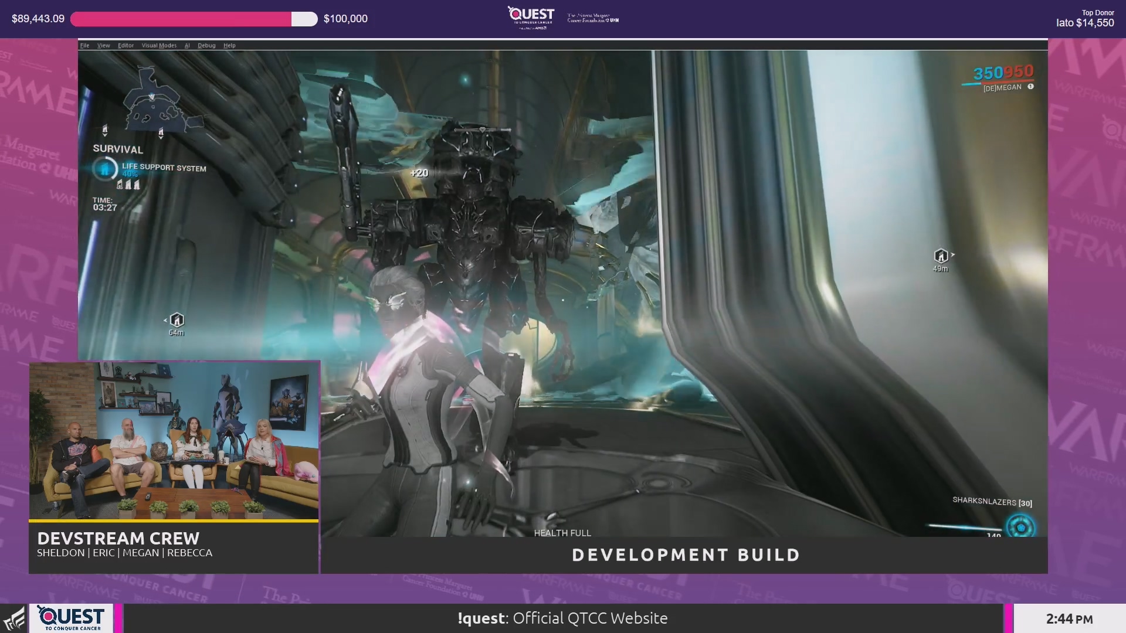Click the donation progress bar

coord(194,19)
